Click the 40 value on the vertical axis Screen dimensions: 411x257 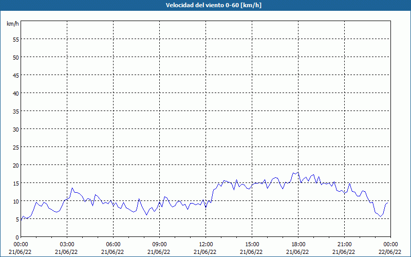[x=15, y=93]
